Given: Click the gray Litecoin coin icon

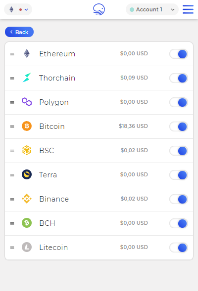Looking at the screenshot, I should click(27, 247).
